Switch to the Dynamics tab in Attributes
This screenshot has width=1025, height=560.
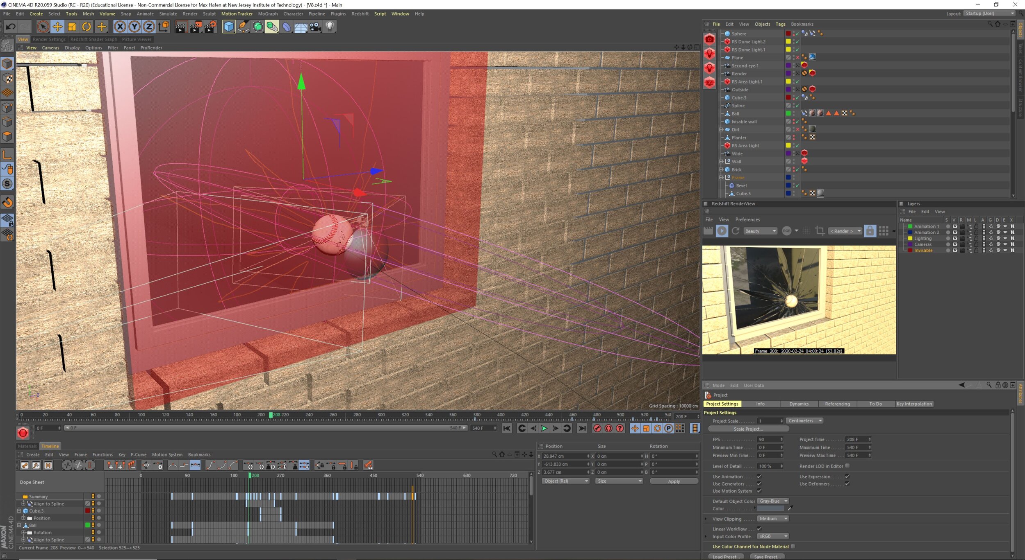(799, 404)
